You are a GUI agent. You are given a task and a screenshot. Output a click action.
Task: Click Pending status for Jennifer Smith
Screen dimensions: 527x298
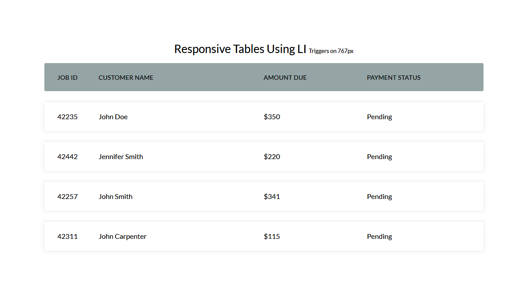[x=379, y=157]
